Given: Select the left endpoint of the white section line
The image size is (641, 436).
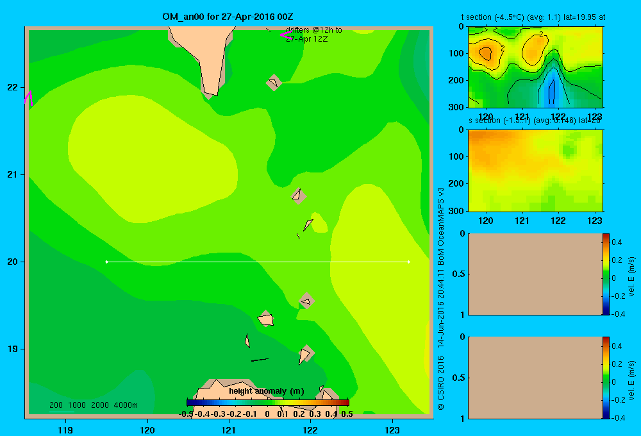Looking at the screenshot, I should coord(106,262).
